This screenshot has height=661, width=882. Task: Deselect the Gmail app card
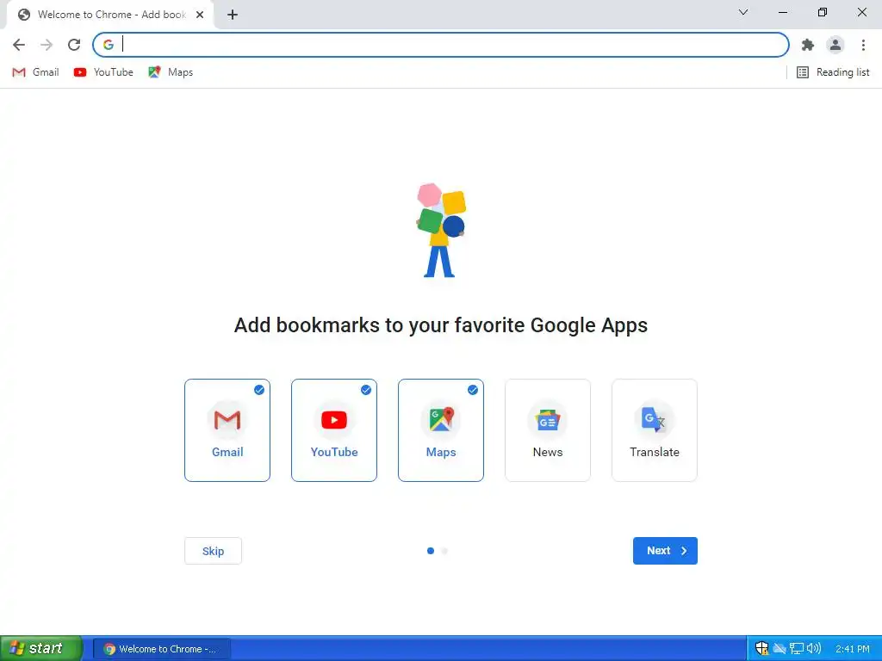(227, 430)
